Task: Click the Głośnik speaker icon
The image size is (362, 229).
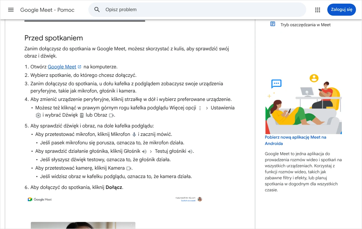Action: pos(144,152)
